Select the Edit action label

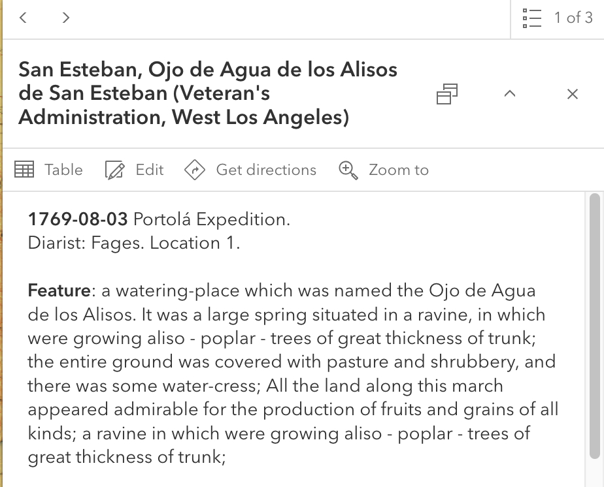150,170
